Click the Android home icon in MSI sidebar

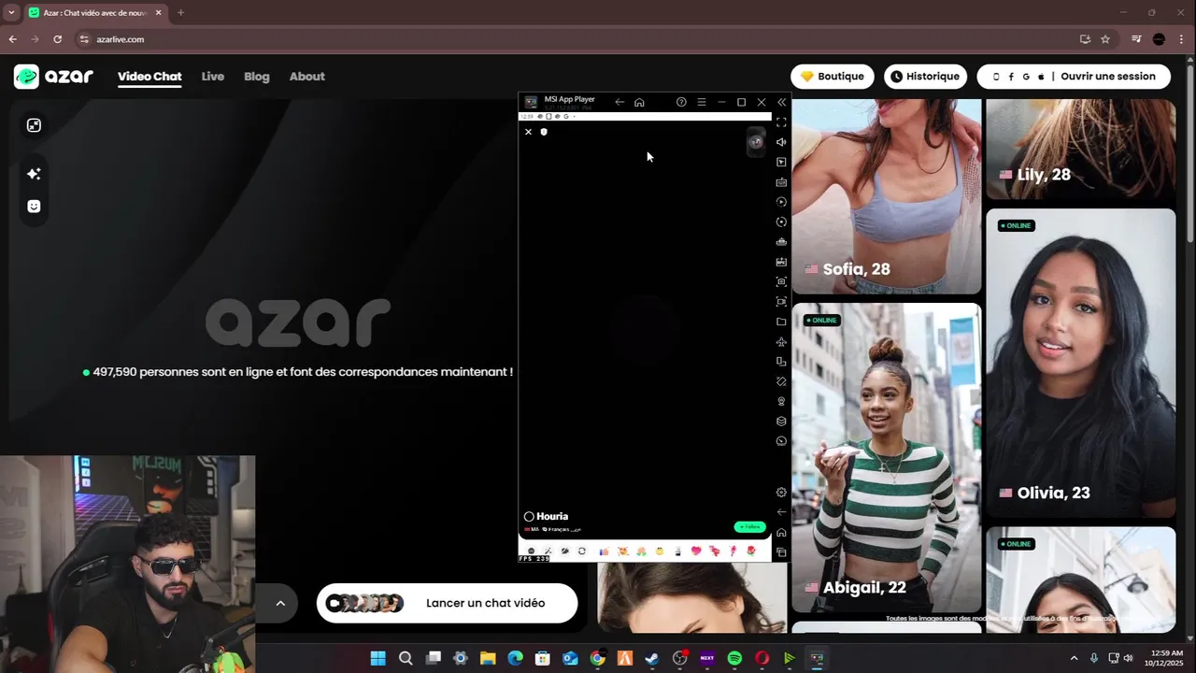pyautogui.click(x=781, y=533)
